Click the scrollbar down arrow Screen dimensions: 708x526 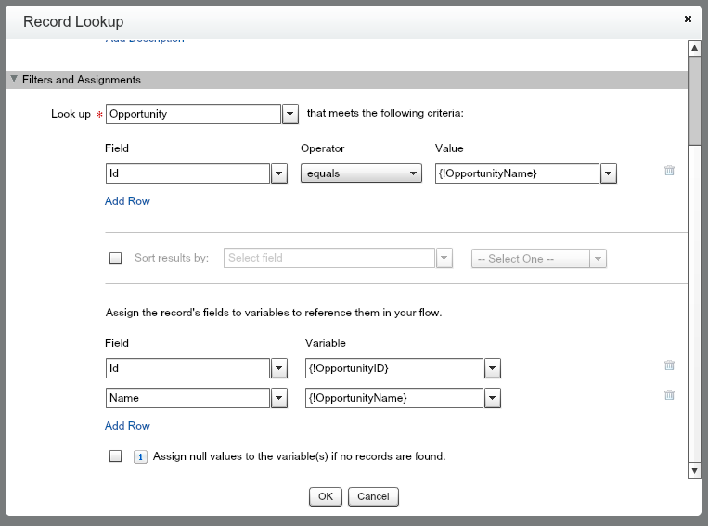point(694,471)
